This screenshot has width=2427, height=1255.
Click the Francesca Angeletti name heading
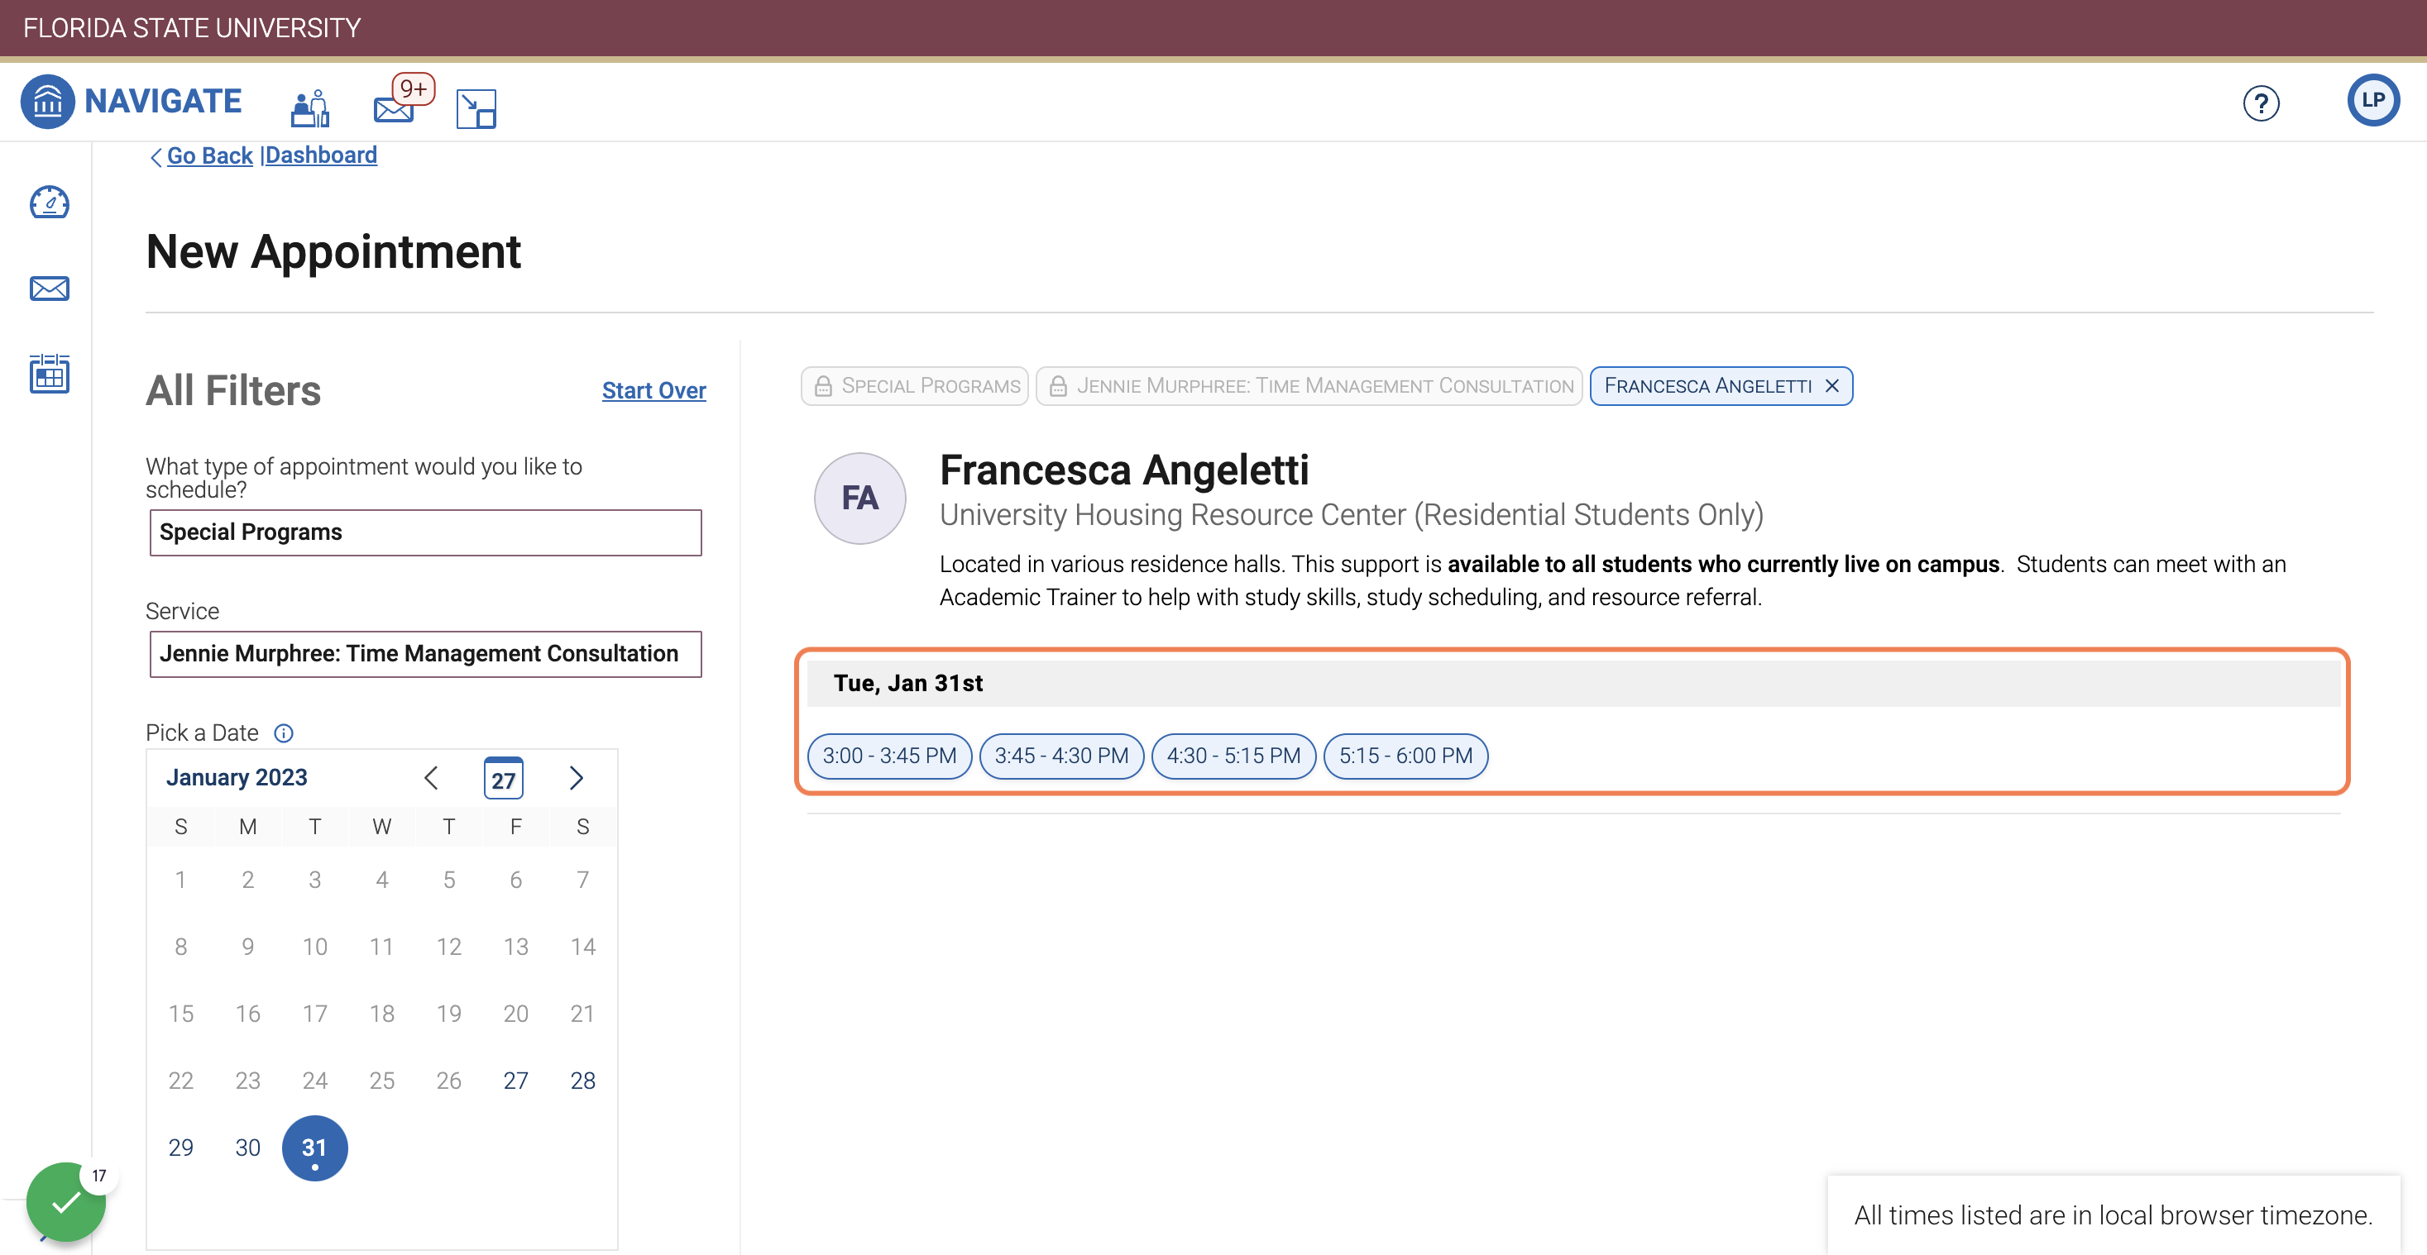(x=1124, y=470)
